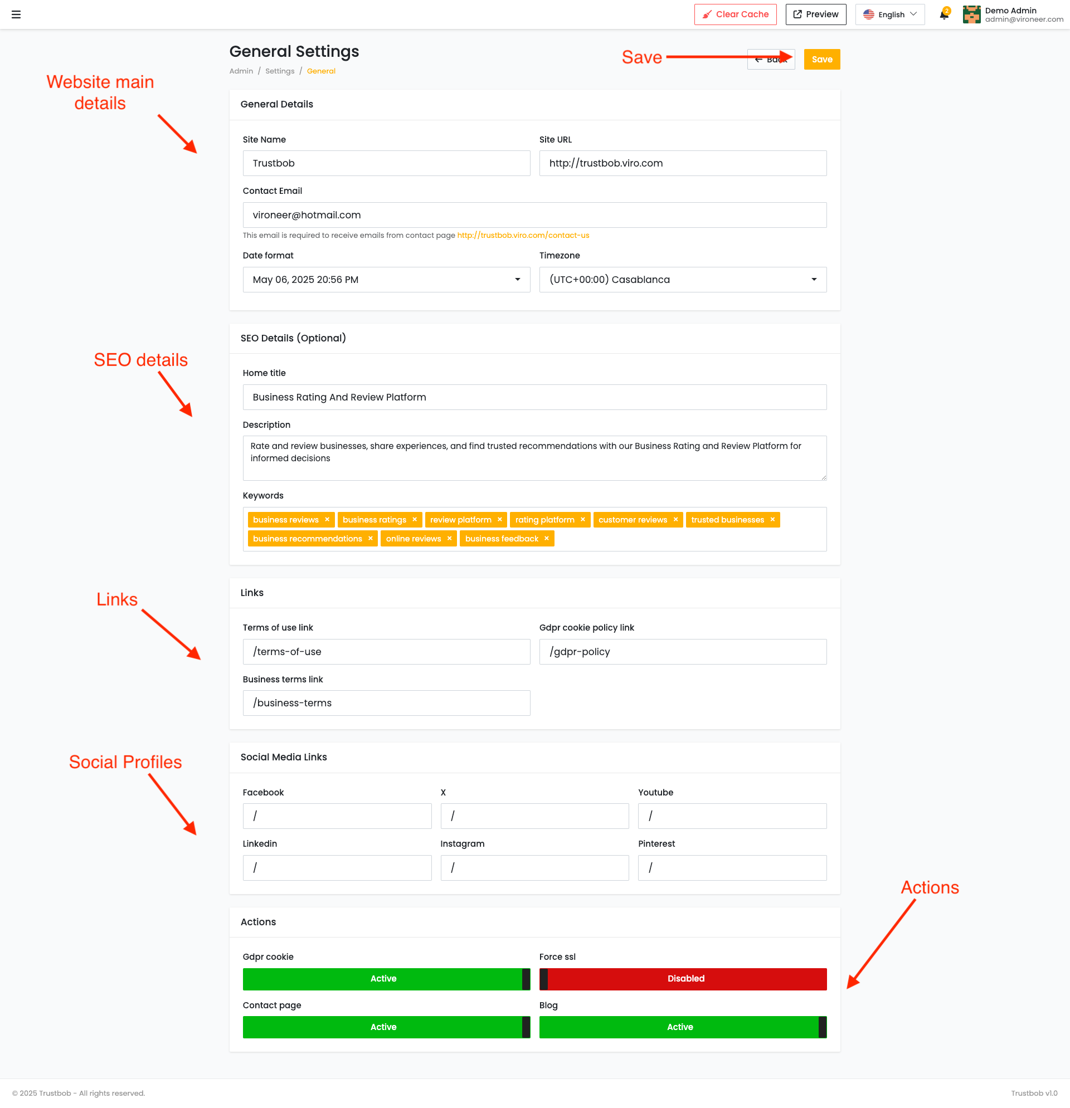Click the Clear Cache button
Screen dimensions: 1070x1108
click(735, 14)
